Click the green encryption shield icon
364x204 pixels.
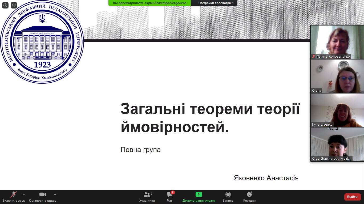(14, 5)
